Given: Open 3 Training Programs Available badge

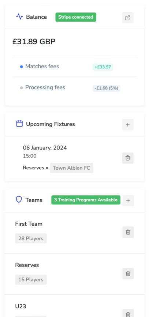Looking at the screenshot, I should point(86,200).
